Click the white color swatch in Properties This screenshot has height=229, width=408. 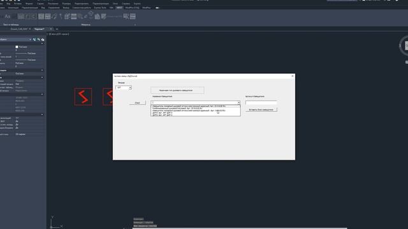pos(17,47)
